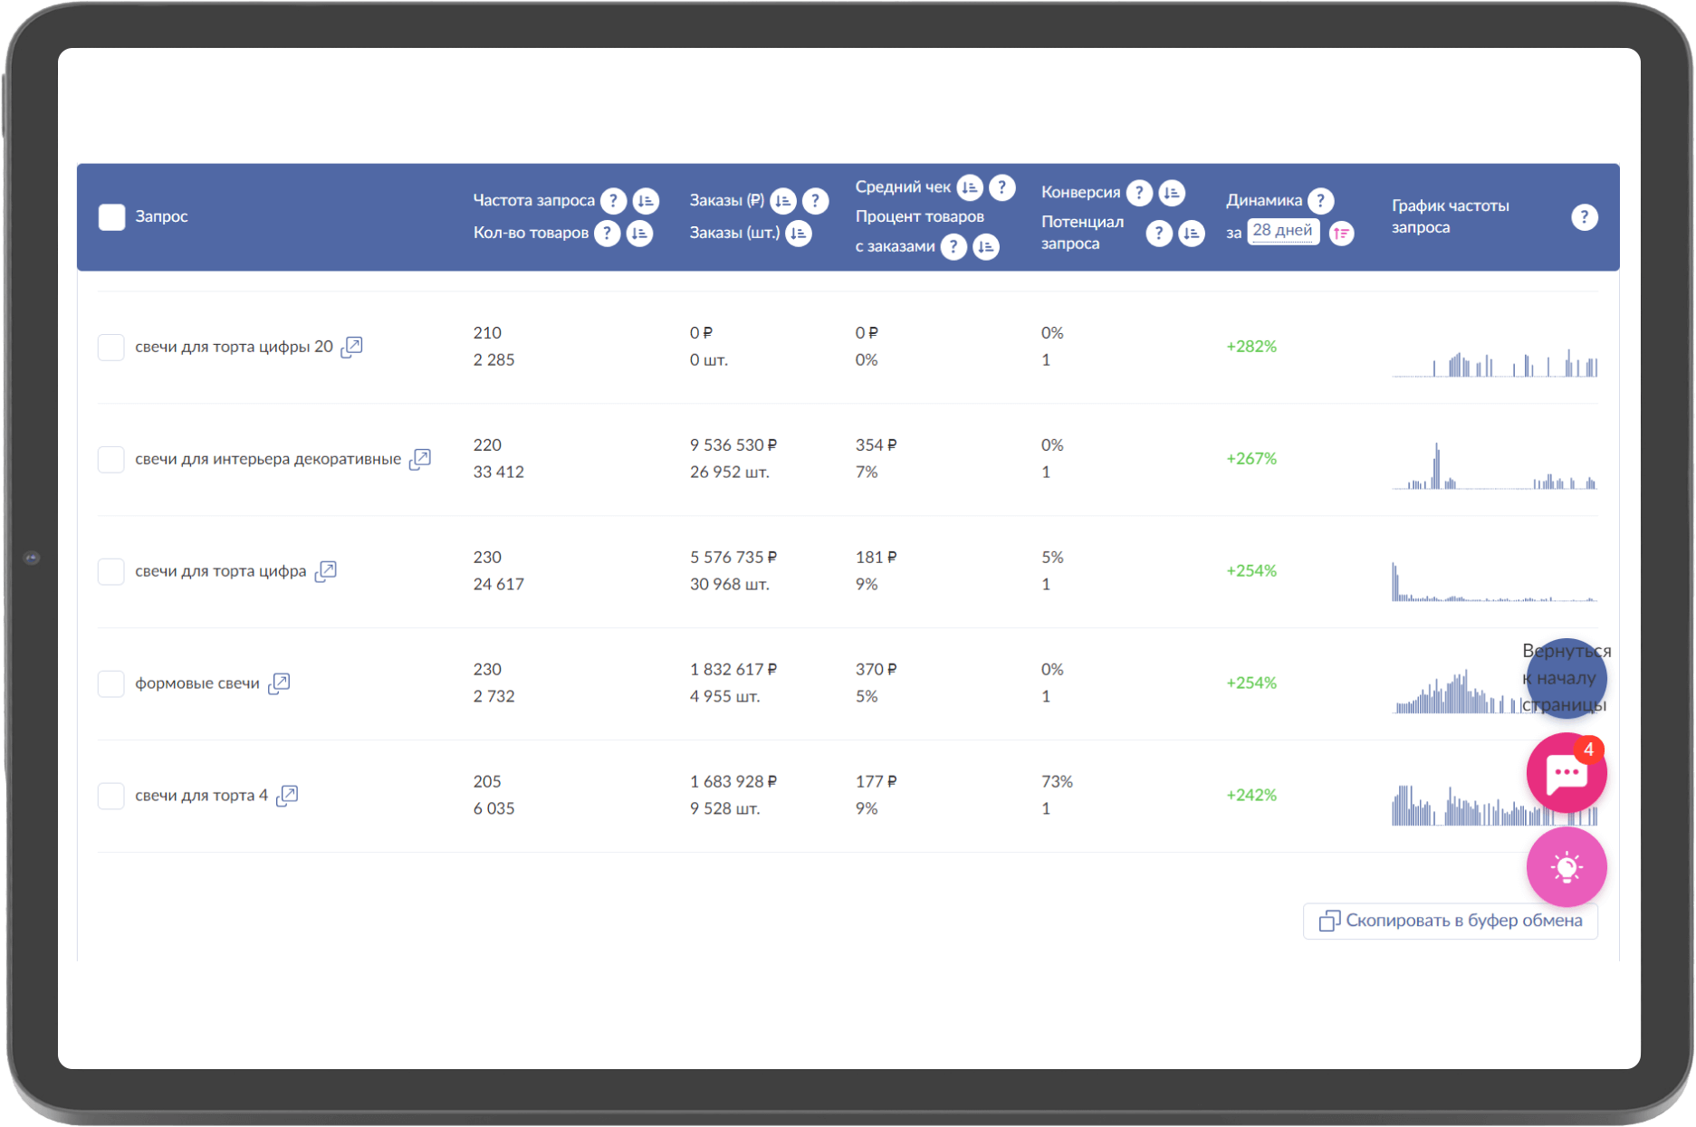Open the 28 дней period dropdown
This screenshot has height=1127, width=1696.
(x=1283, y=231)
